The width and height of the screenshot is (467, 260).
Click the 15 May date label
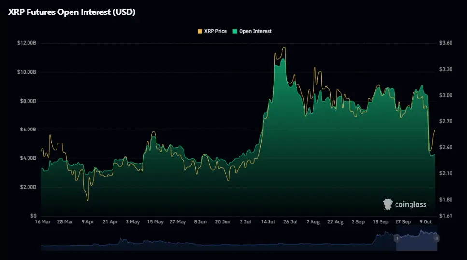[155, 221]
